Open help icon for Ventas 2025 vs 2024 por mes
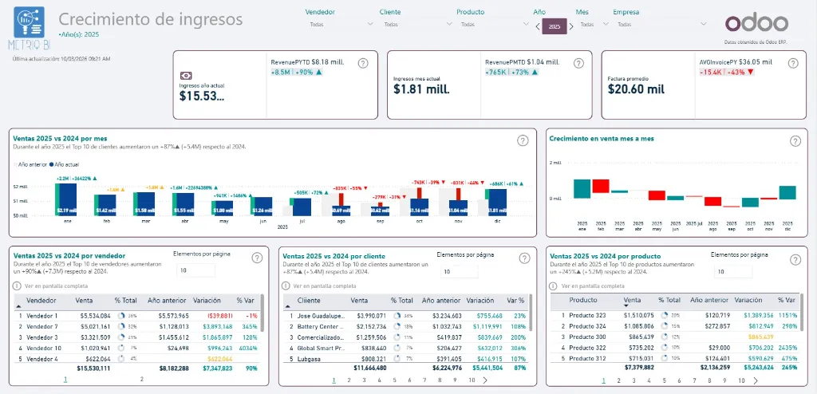This screenshot has width=817, height=394. click(523, 140)
